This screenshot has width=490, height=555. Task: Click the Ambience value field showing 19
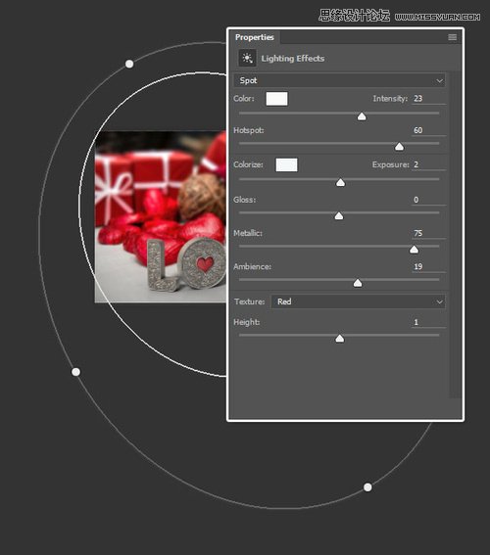point(428,267)
